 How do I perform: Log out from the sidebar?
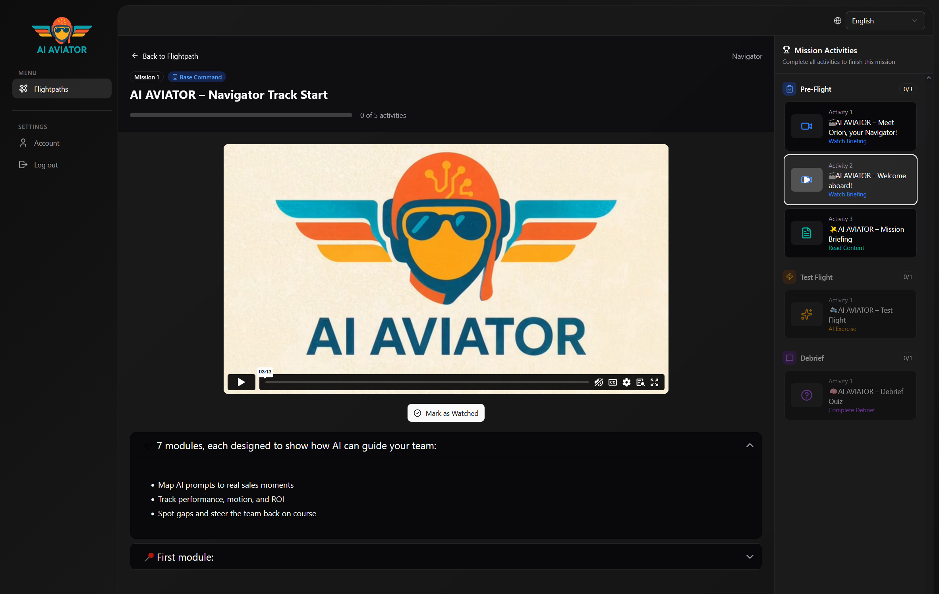(x=46, y=165)
